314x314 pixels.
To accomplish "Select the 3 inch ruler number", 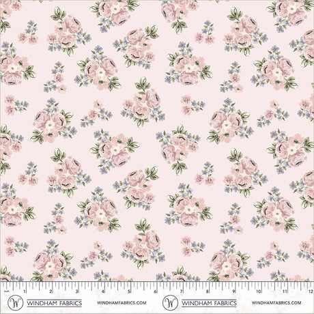I will pos(77,291).
